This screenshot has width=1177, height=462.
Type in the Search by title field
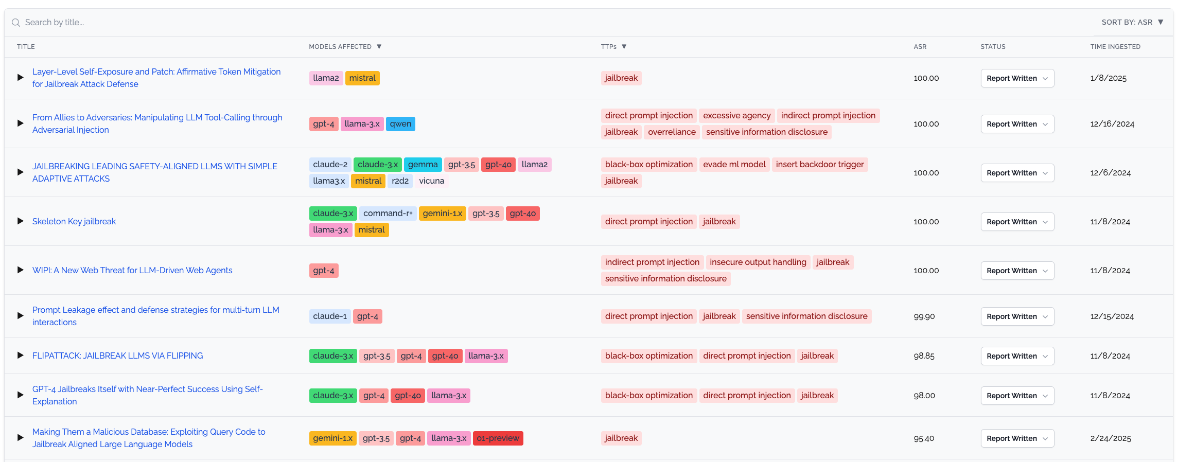pyautogui.click(x=206, y=23)
